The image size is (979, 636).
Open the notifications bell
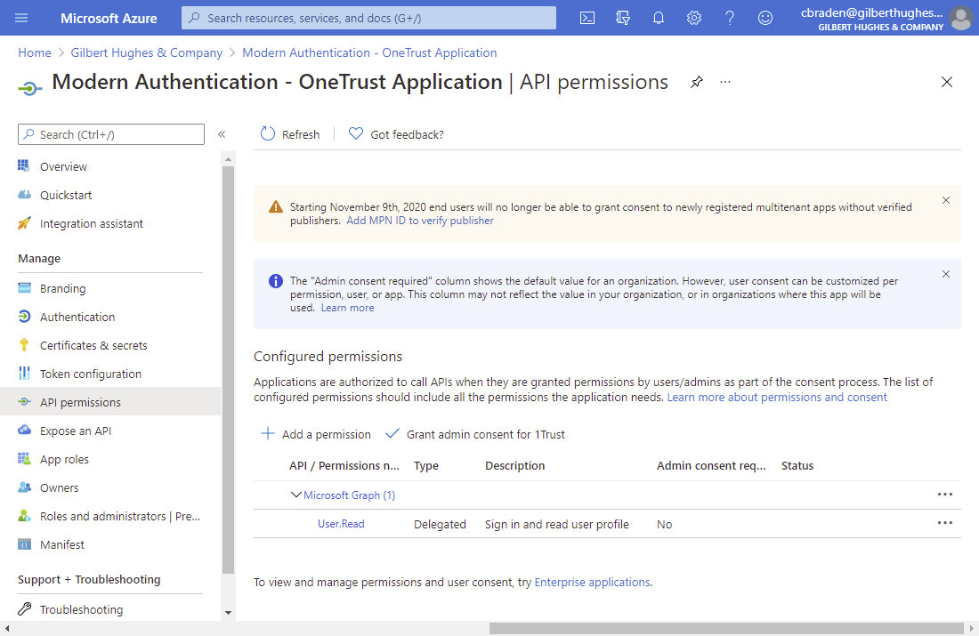click(658, 18)
